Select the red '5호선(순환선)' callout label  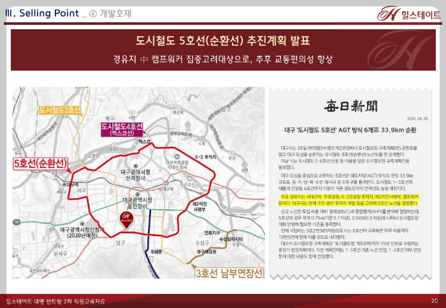(x=41, y=164)
